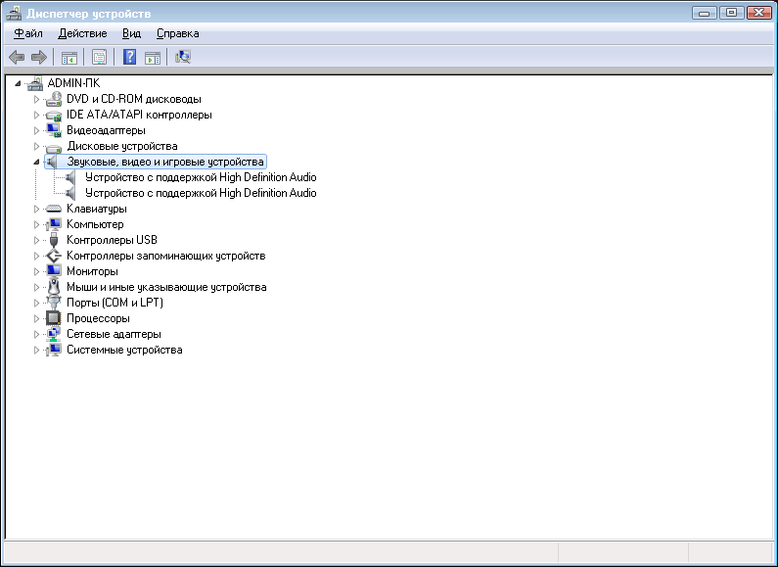Click the Клавиатуры keyboard icon
The image size is (778, 567).
point(54,209)
